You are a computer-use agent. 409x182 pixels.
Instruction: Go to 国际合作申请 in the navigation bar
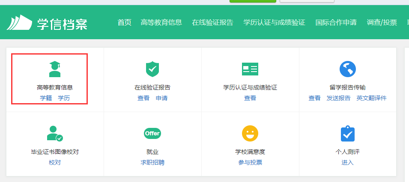pos(336,23)
